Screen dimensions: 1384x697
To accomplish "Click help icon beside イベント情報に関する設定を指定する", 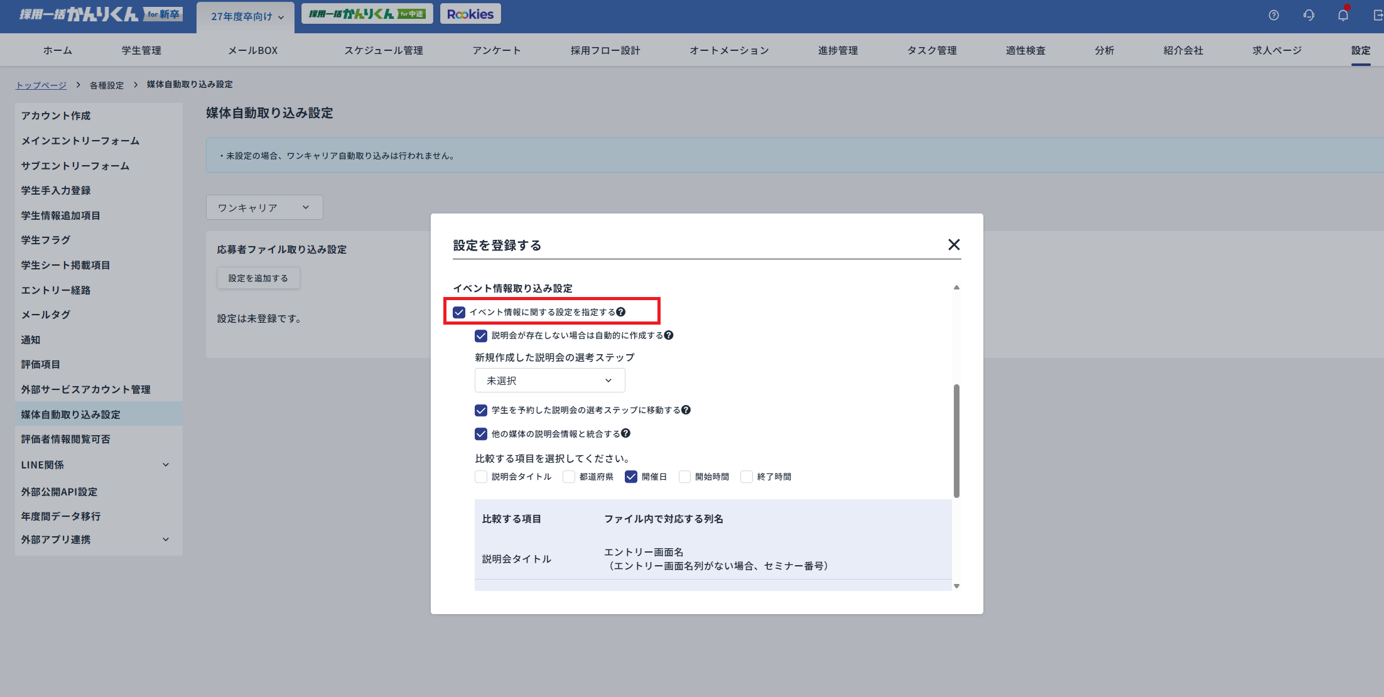I will [x=621, y=312].
